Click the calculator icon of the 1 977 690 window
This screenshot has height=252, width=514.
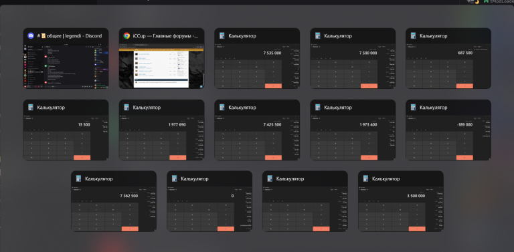click(x=126, y=108)
